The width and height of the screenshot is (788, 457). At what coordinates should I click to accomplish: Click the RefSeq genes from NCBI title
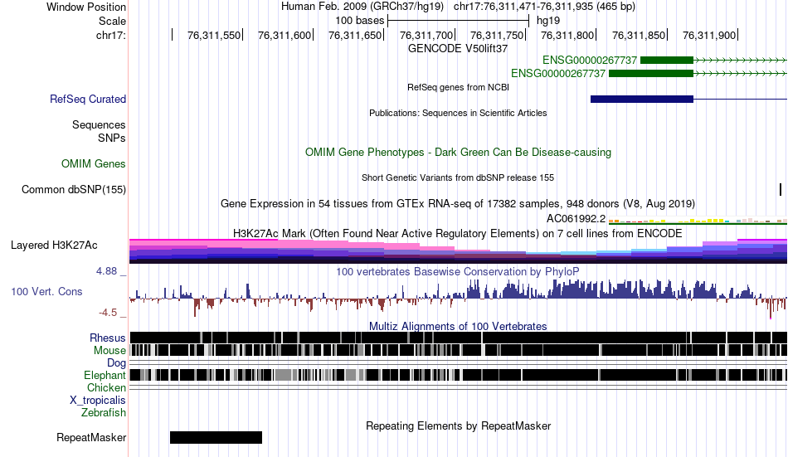pos(459,87)
